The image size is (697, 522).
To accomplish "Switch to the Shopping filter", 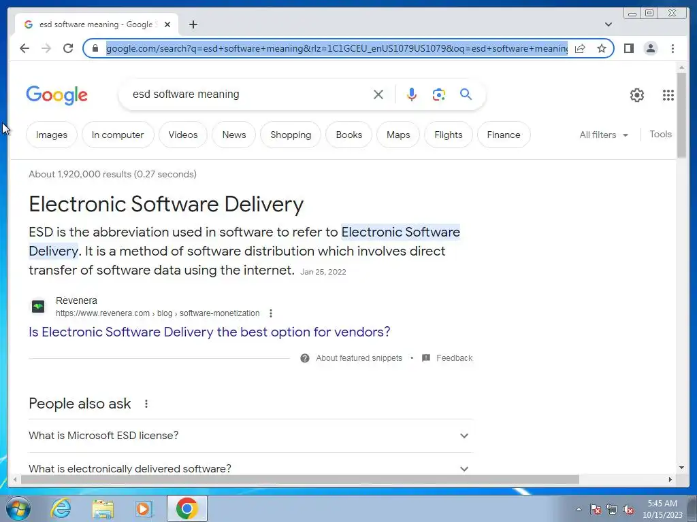I will pyautogui.click(x=291, y=135).
